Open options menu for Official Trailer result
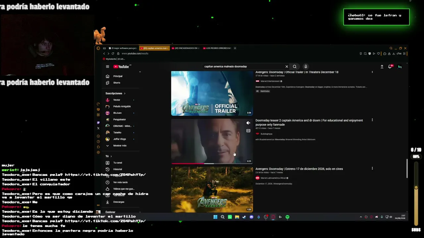 [372, 72]
